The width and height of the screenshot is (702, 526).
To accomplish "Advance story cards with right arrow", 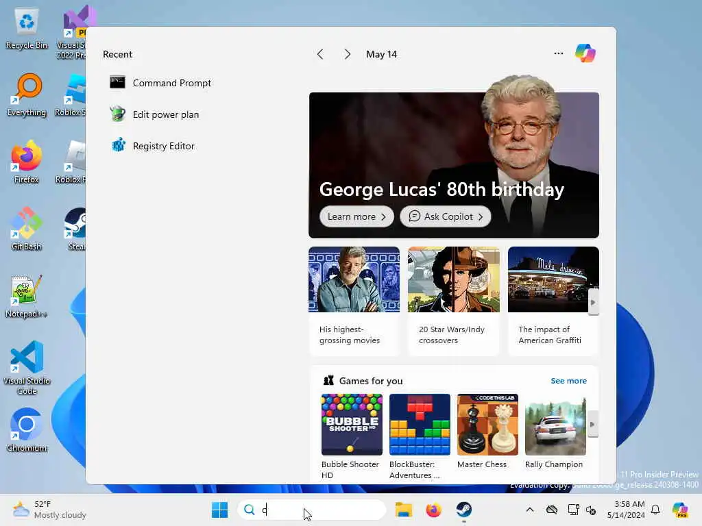I will pyautogui.click(x=593, y=302).
